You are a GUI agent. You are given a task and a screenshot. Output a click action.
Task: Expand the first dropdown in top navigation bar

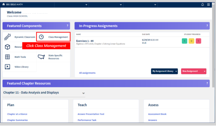86,5
